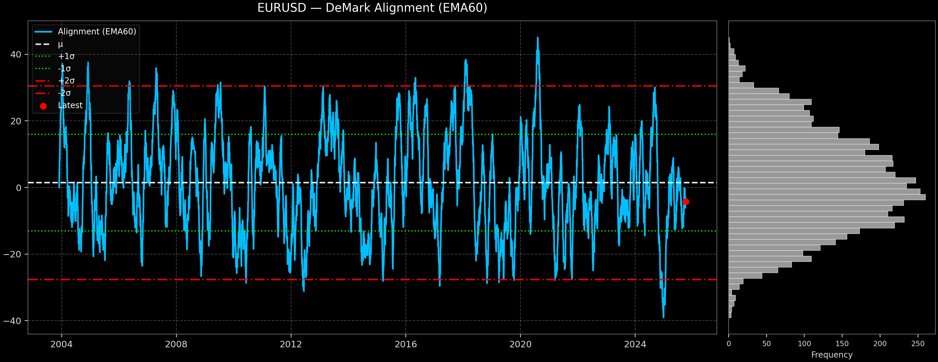Click the 2020 x-axis tick label
938x362 pixels.
tap(520, 344)
